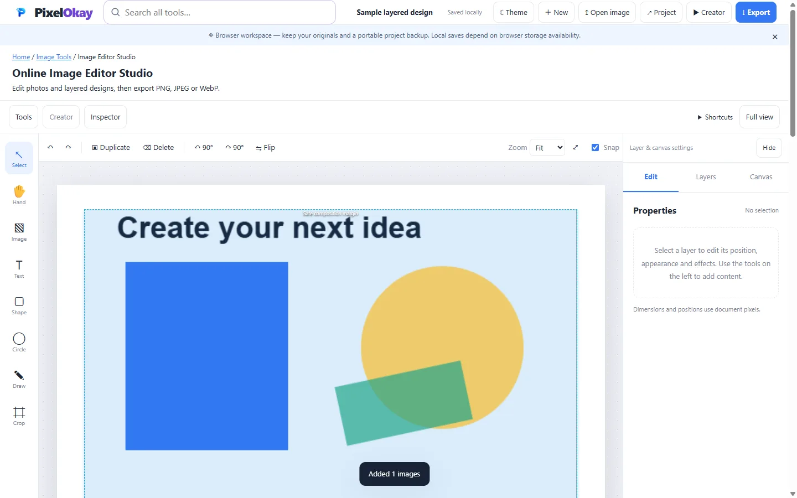Image resolution: width=797 pixels, height=498 pixels.
Task: Switch to the Canvas tab
Action: 761,177
